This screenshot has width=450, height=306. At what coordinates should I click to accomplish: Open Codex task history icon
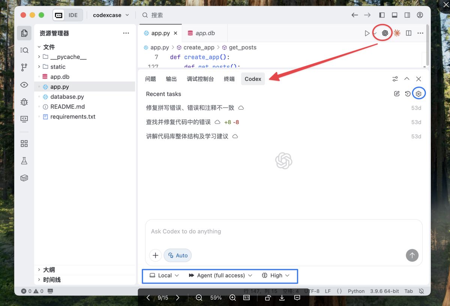[408, 94]
